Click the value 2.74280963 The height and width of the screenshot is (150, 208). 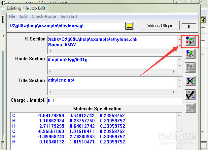(x=82, y=137)
